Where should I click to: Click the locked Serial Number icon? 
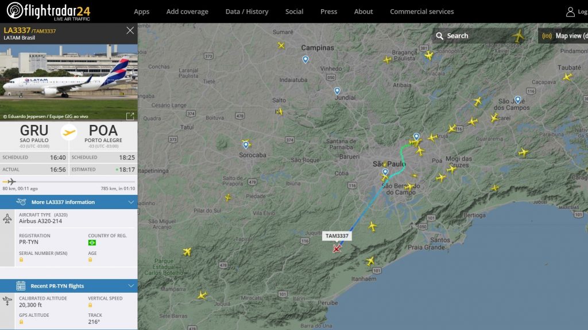click(21, 260)
